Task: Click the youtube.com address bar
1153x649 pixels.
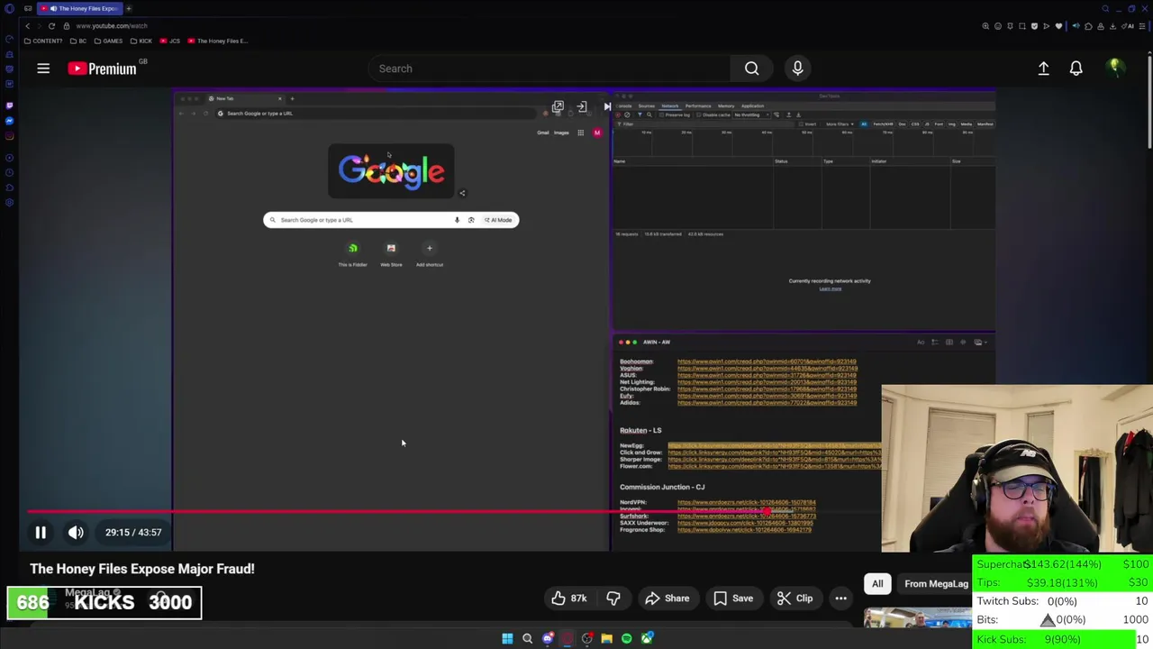Action: click(x=112, y=26)
